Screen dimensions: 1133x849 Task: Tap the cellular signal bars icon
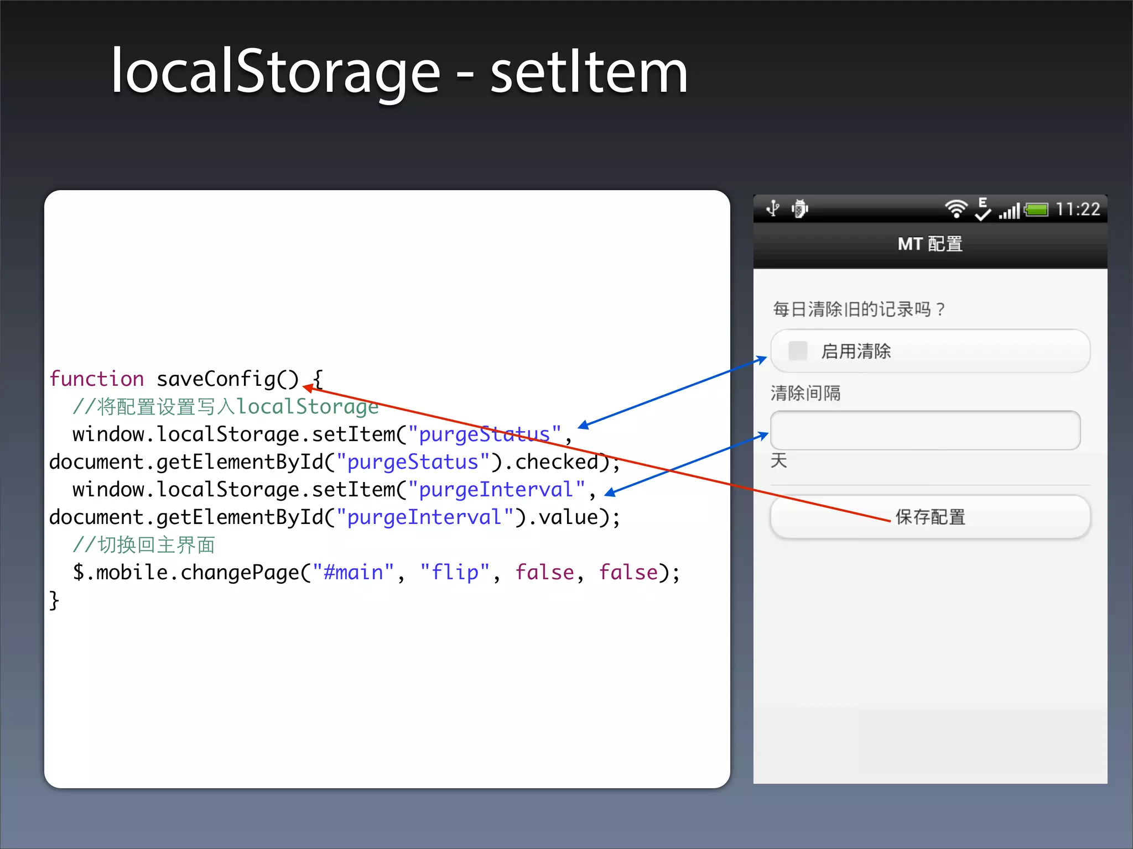pos(1009,211)
